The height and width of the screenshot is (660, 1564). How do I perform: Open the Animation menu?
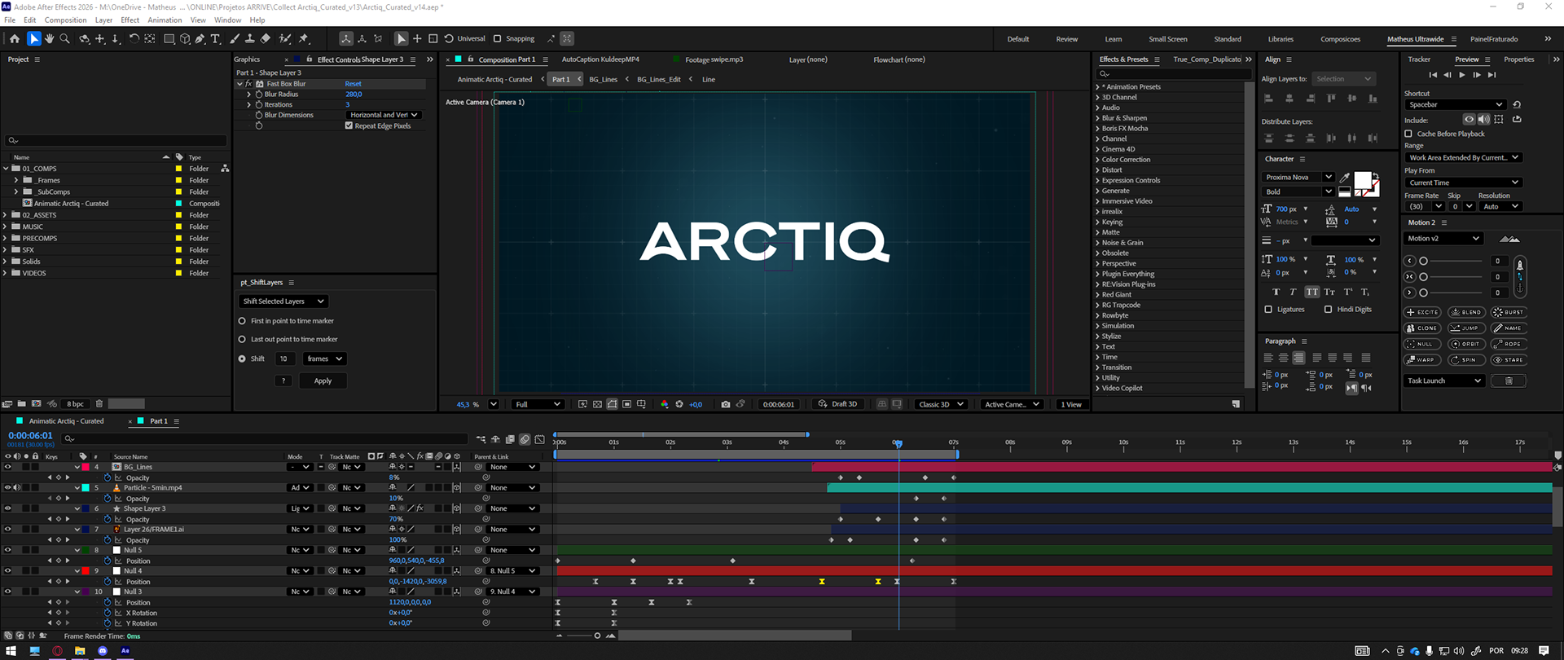click(165, 20)
